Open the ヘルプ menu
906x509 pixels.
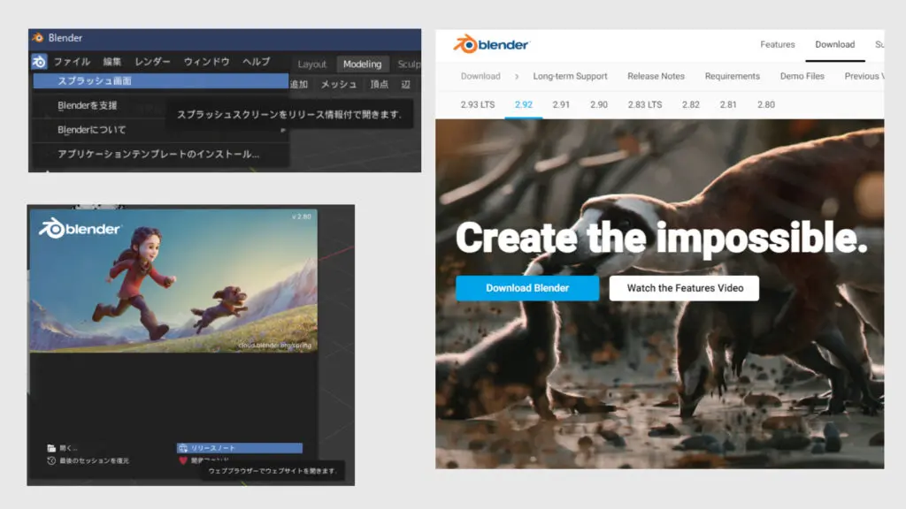coord(256,62)
